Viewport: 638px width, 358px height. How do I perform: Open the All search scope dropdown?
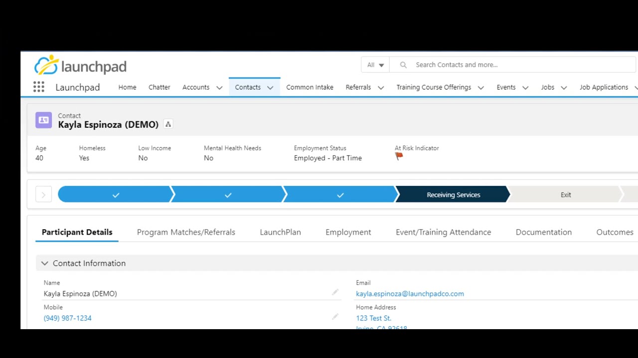point(375,65)
